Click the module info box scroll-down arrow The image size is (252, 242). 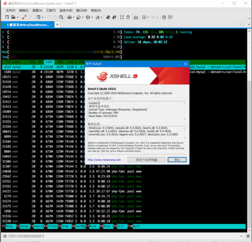point(184,138)
